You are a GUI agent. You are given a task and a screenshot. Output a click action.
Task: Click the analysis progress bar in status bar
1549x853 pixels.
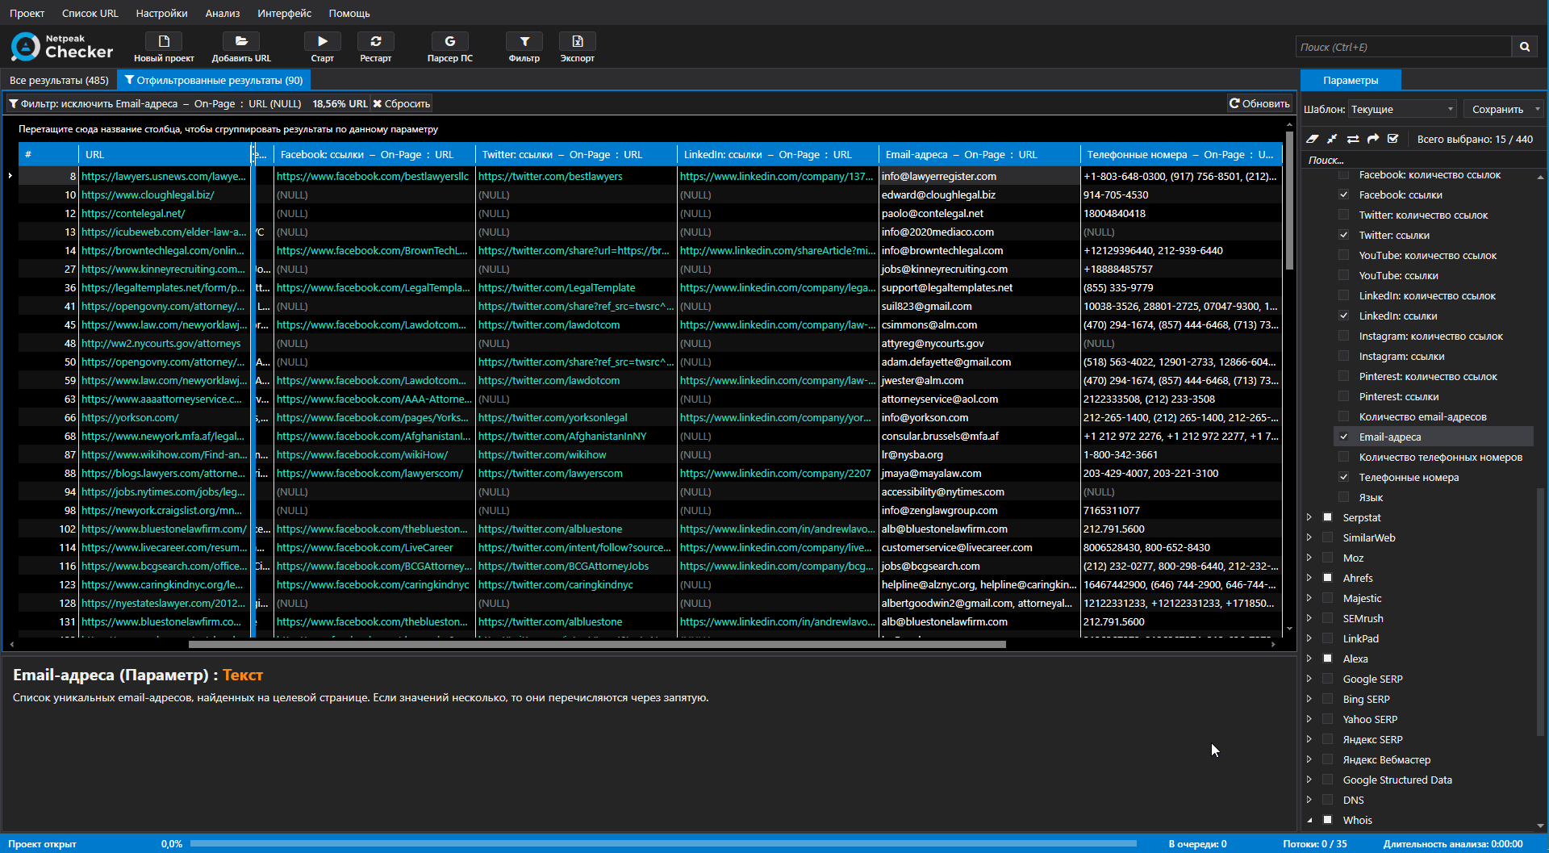[x=663, y=843]
